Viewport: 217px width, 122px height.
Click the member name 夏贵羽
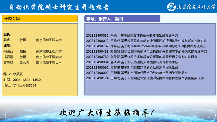click(x=8, y=63)
